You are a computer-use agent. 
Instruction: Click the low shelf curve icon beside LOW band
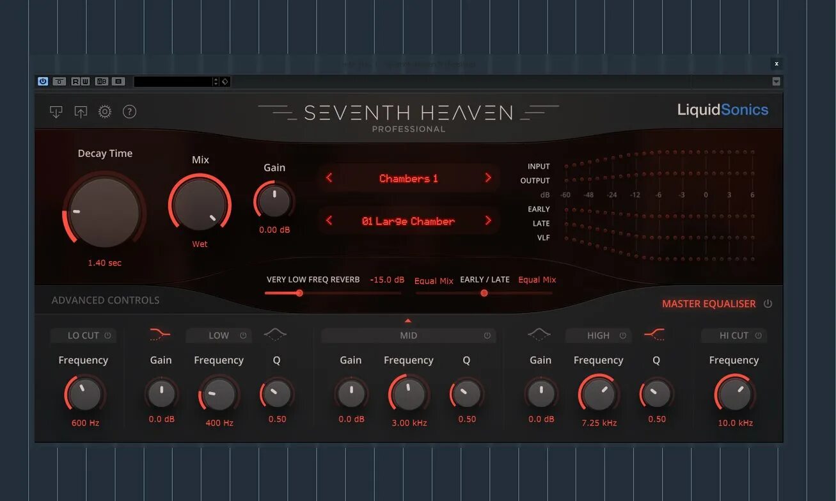[x=159, y=332]
